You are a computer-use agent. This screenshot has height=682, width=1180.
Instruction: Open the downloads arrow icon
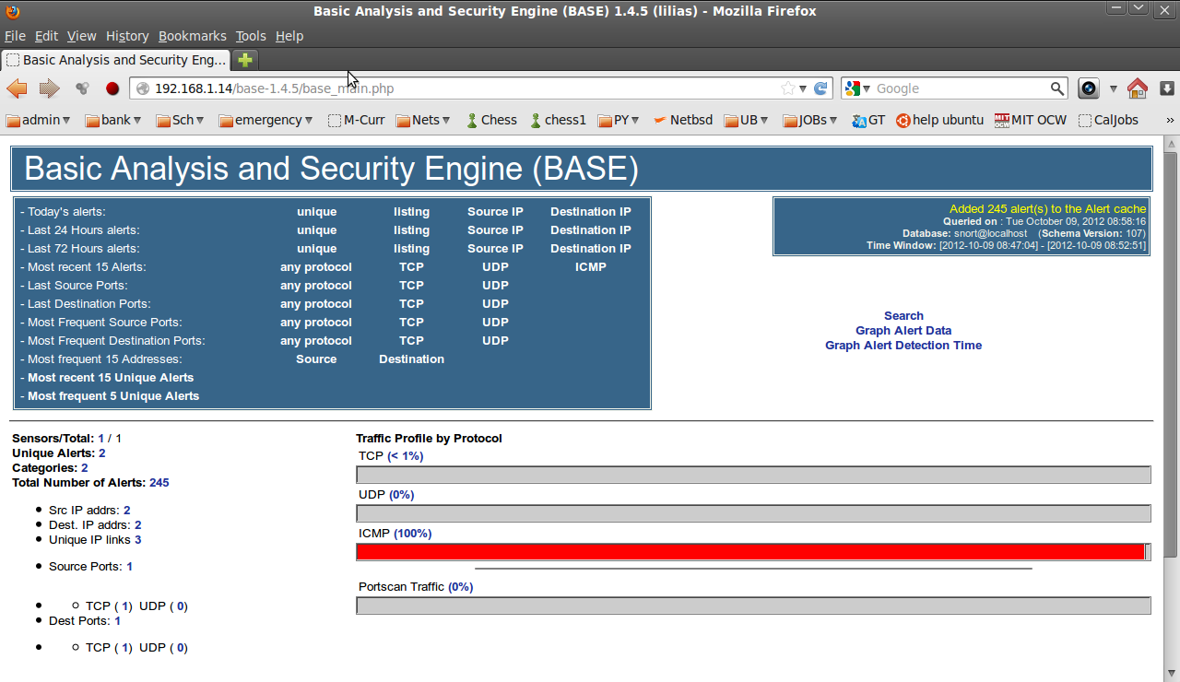1167,88
